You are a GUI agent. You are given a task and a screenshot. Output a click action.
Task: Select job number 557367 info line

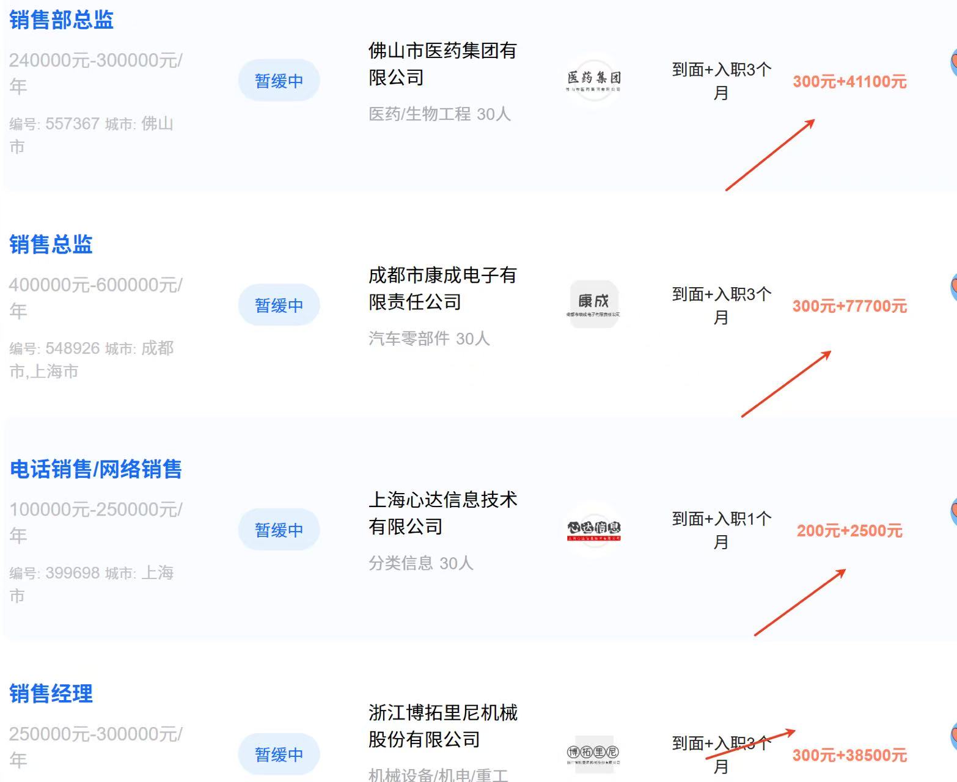coord(92,135)
